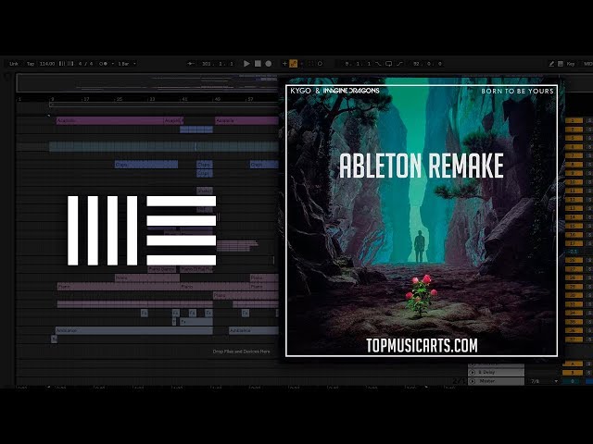593x444 pixels.
Task: Click the loop start position field
Action: tap(358, 64)
